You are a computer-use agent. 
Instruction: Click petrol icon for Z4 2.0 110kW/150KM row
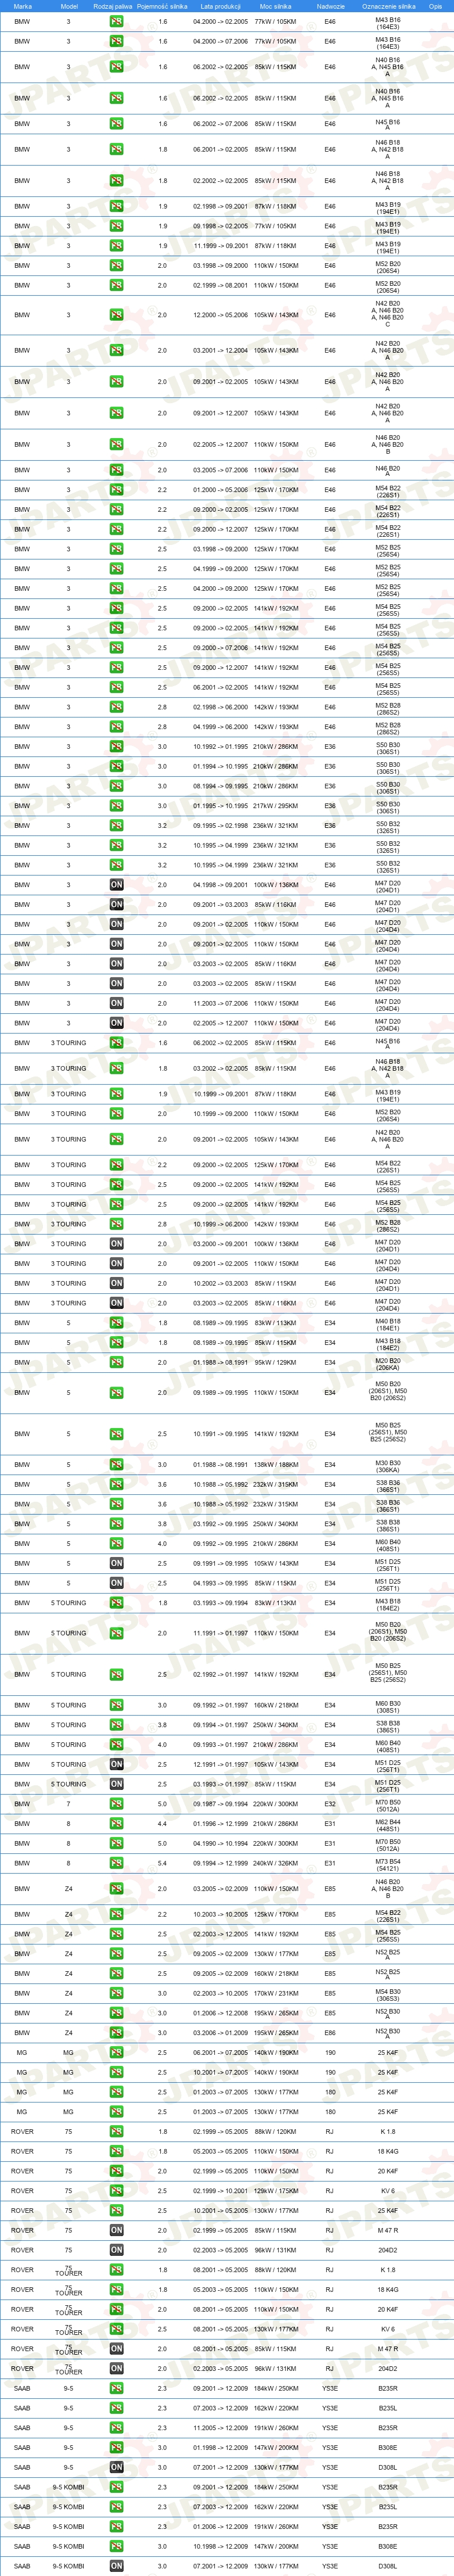116,1889
